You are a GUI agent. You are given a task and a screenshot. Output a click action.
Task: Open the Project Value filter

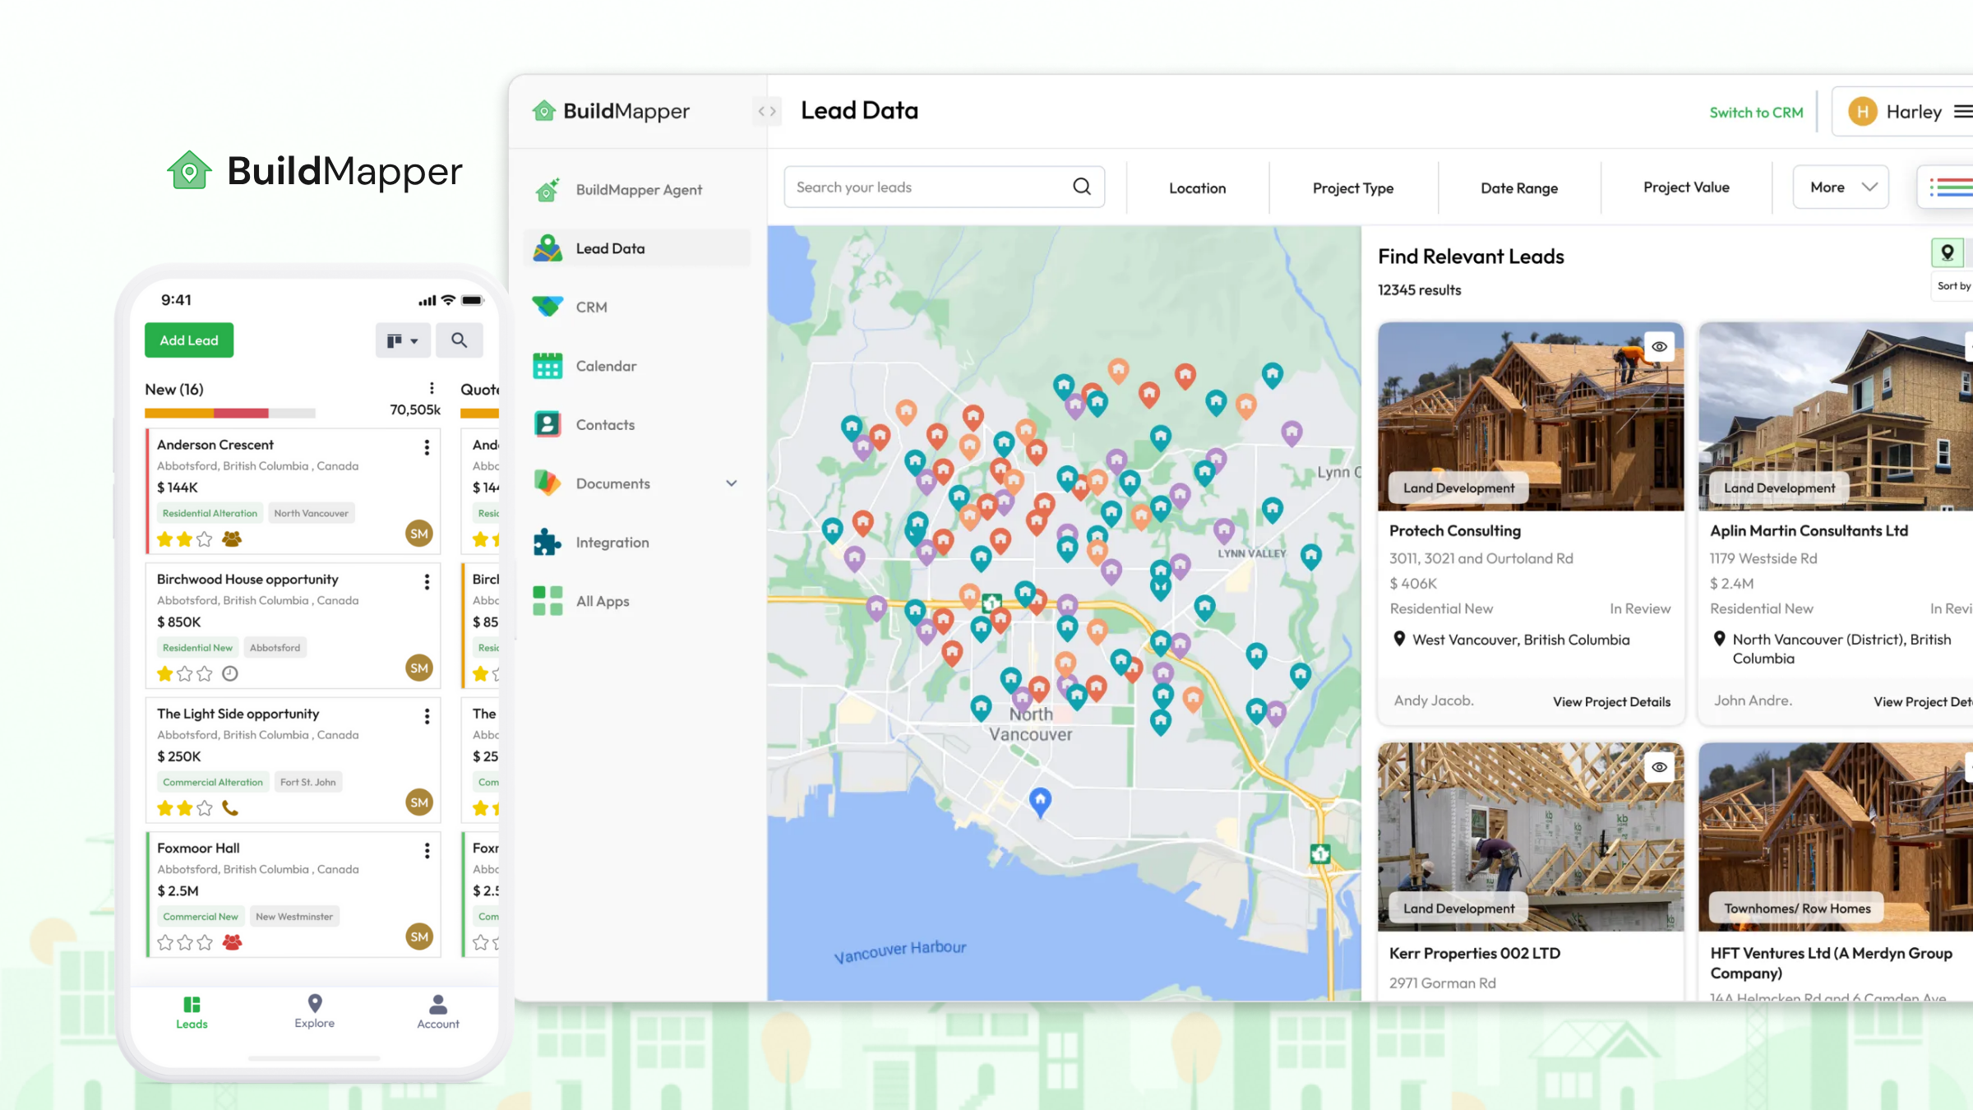tap(1686, 187)
